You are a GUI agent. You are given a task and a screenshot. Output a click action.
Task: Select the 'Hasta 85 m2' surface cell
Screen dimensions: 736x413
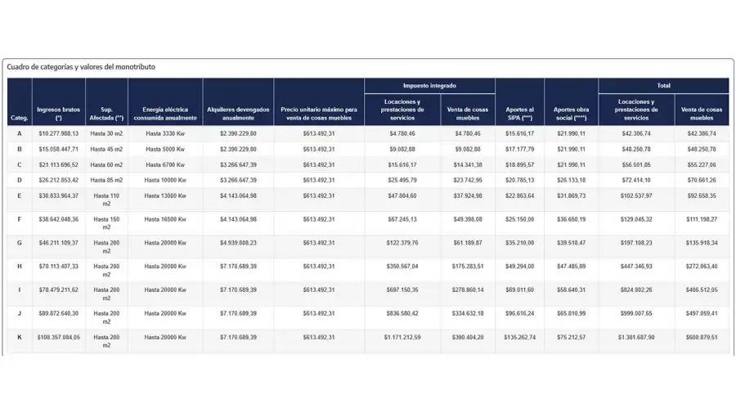pyautogui.click(x=106, y=180)
